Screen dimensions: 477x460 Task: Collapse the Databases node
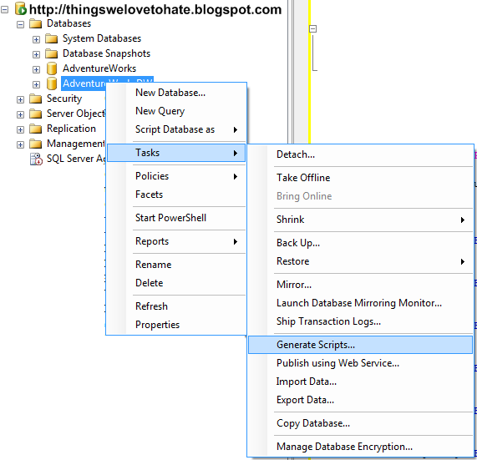click(20, 24)
